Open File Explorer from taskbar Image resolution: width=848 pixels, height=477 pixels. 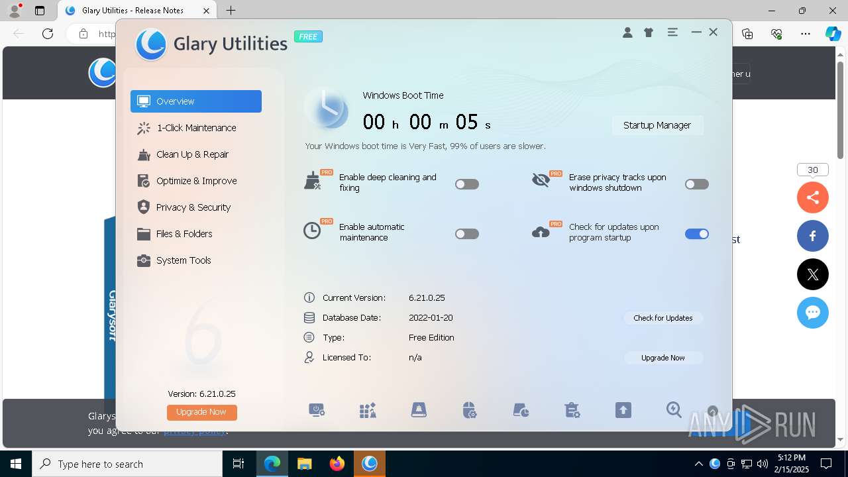304,464
